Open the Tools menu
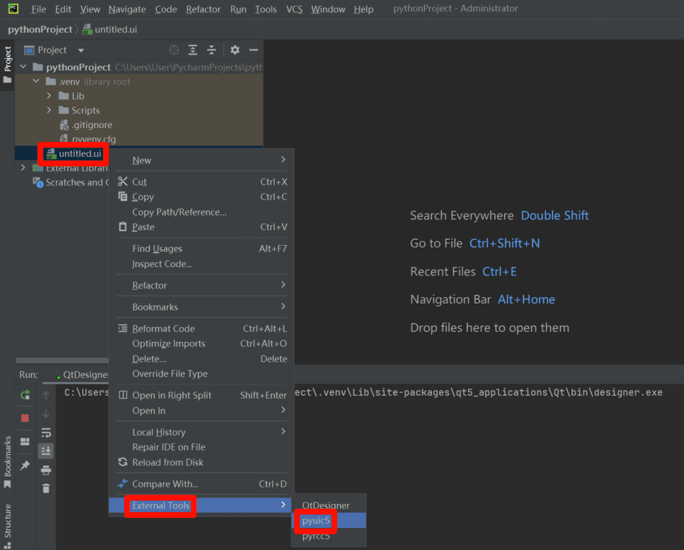The height and width of the screenshot is (550, 684). click(266, 9)
